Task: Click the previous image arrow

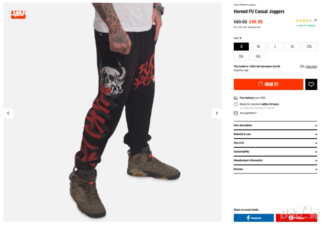Action: [x=8, y=113]
